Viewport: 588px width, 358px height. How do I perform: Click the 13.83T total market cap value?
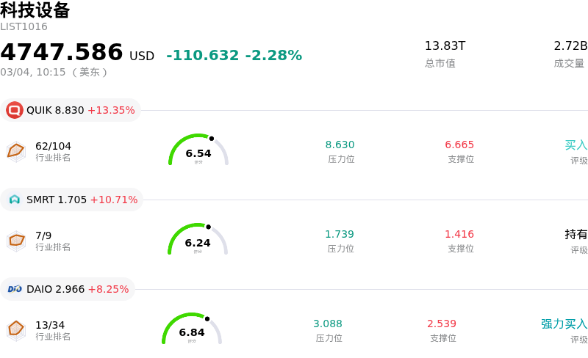(x=445, y=46)
